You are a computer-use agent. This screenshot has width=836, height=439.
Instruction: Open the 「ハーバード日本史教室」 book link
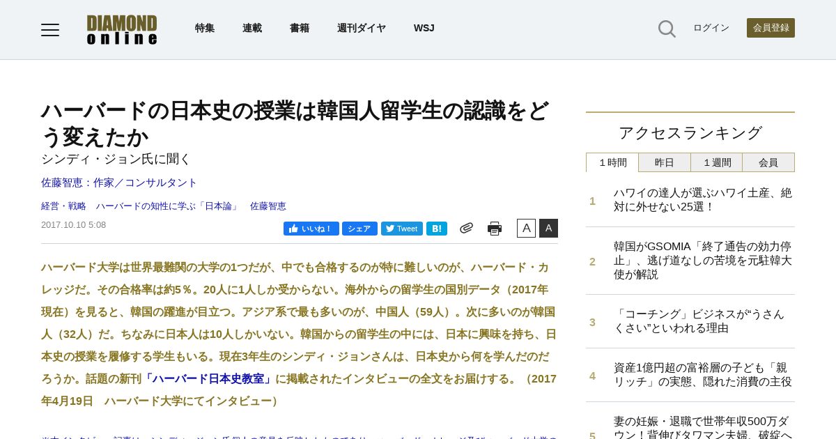208,379
